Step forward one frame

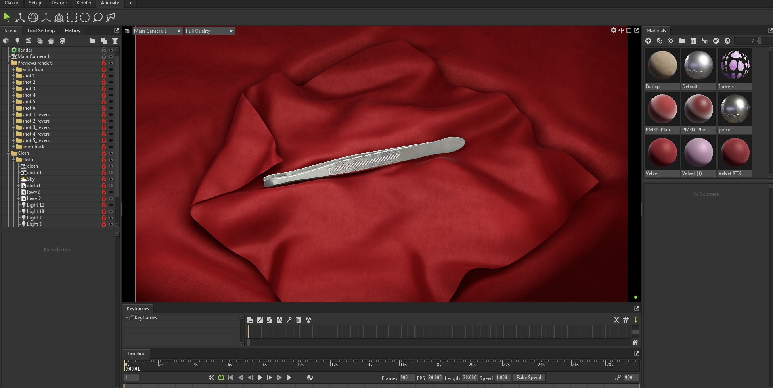(270, 378)
